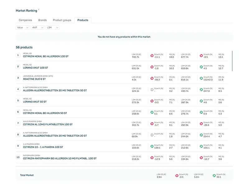The width and height of the screenshot is (249, 194).
Task: Open CETIRIZIN AL 10MG FILMTABLETTEN 100 ST
Action: [x=48, y=124]
